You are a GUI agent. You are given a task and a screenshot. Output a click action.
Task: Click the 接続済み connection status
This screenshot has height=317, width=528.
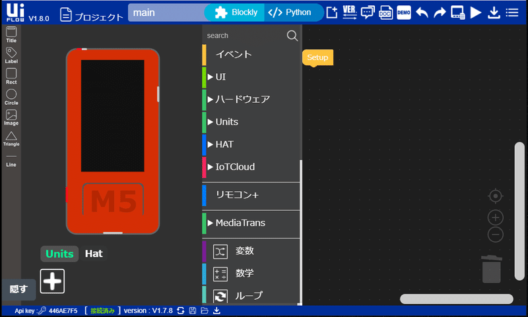coord(102,311)
